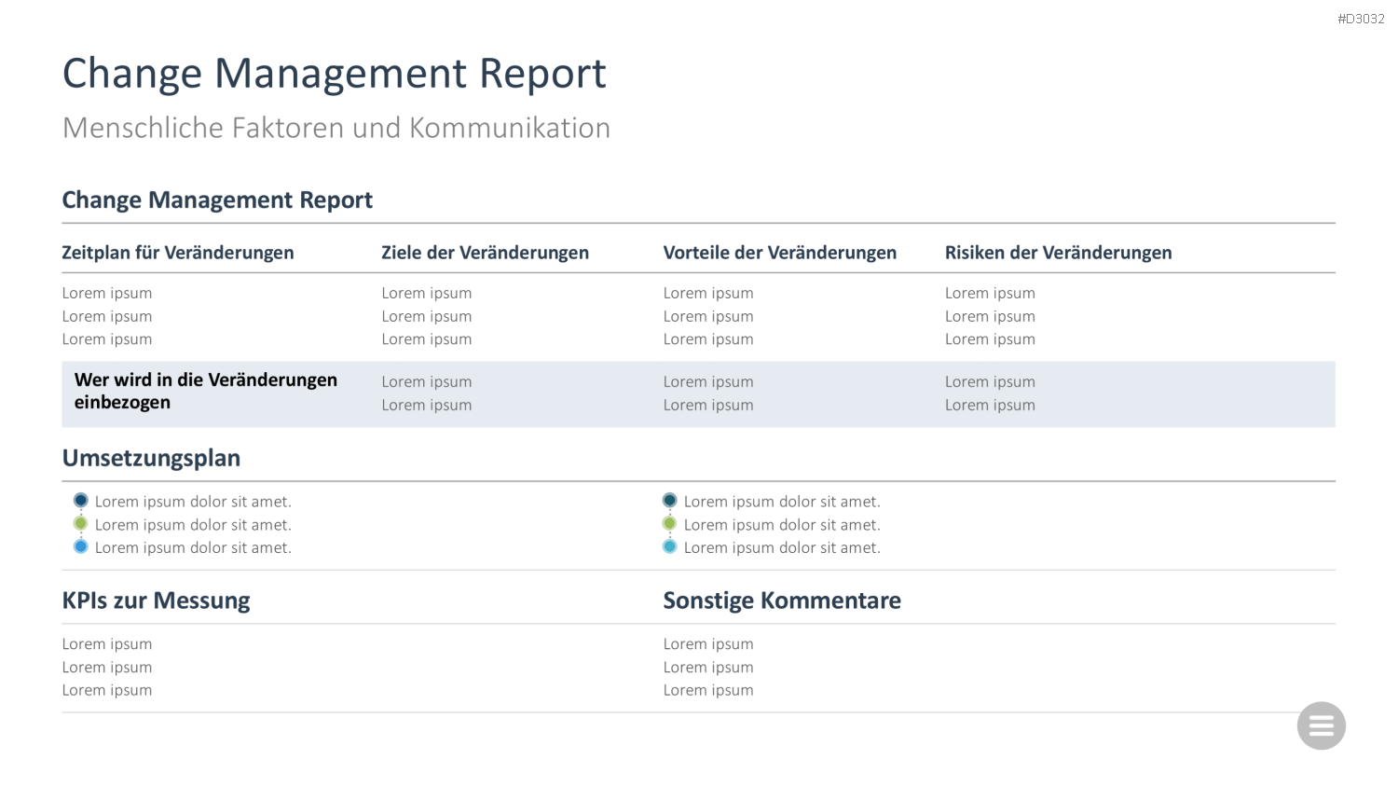Select the dark blue bullet in left Umsetzungsplan list
Screen dimensions: 1398x787
point(81,501)
